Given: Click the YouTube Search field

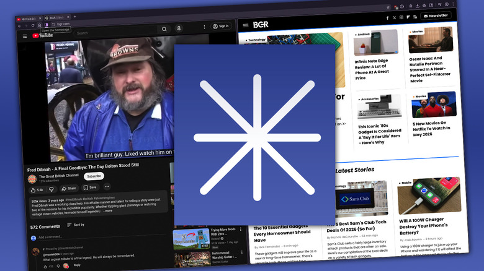Looking at the screenshot, I should tap(116, 32).
